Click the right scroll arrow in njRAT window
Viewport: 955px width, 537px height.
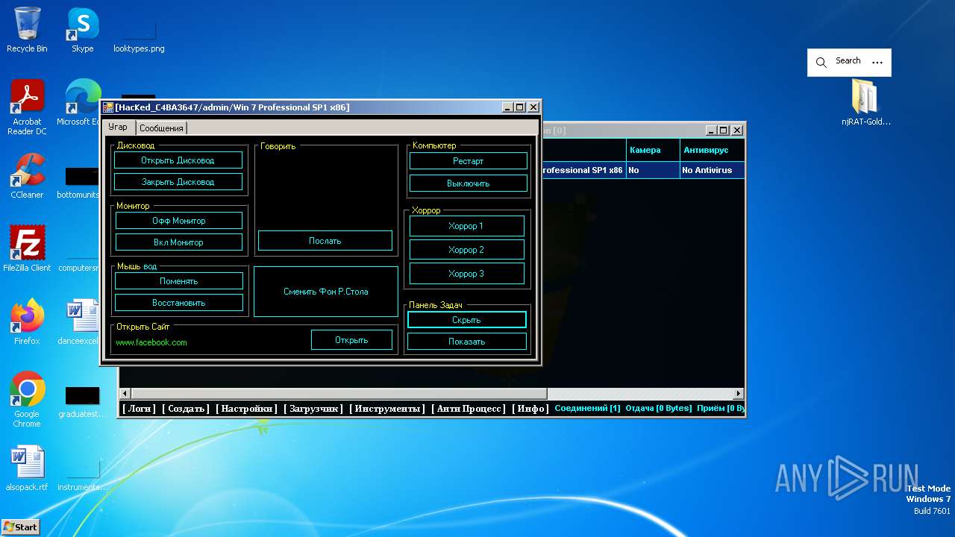(739, 393)
